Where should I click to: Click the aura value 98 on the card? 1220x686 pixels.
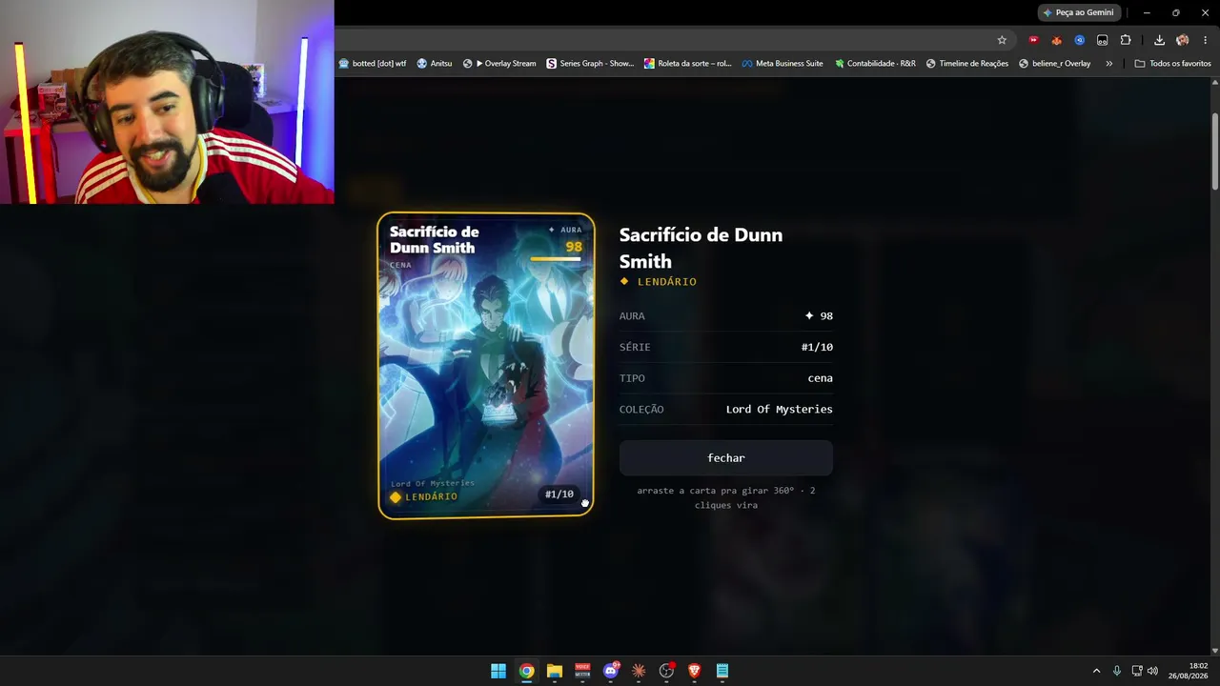573,247
